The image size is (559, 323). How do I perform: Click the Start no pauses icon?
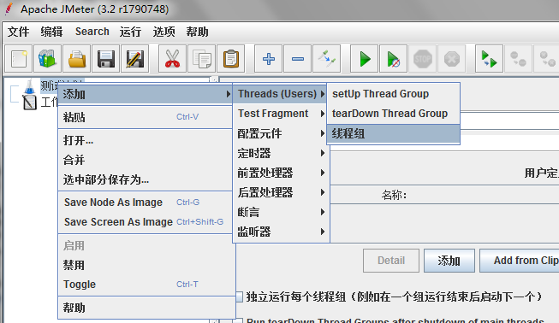coord(394,59)
